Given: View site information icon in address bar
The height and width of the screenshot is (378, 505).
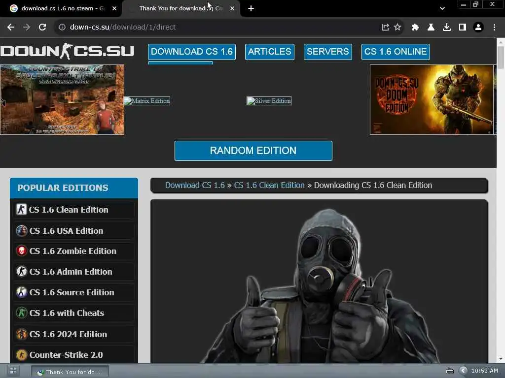Looking at the screenshot, I should point(62,28).
